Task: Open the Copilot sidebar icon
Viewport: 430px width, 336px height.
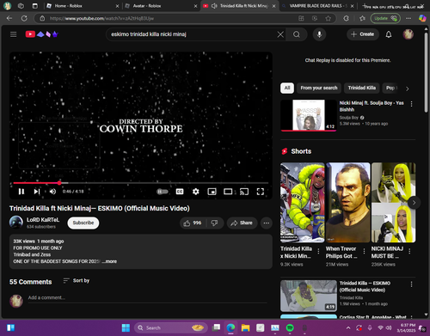Action: (x=422, y=18)
